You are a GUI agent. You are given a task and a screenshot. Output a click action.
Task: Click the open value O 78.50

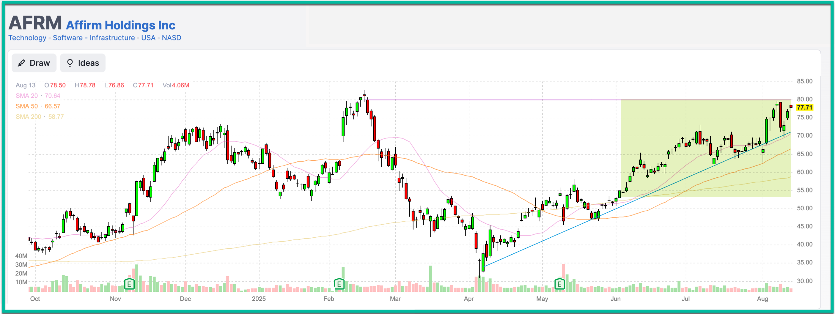(x=55, y=85)
